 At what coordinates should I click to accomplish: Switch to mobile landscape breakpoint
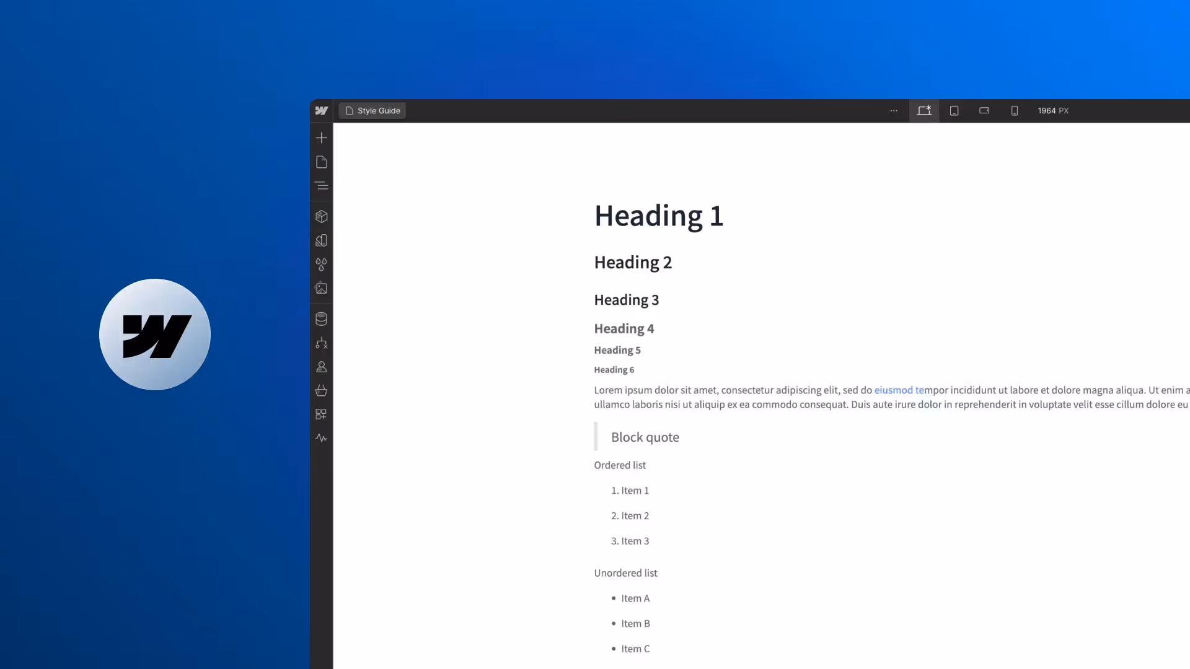pyautogui.click(x=984, y=111)
